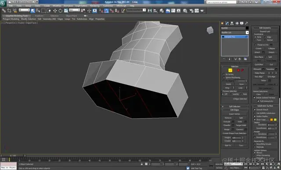
Task: Open named selection sets dropdown
Action: click(x=144, y=10)
